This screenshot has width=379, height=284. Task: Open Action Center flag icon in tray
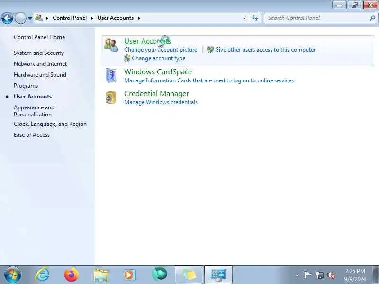pyautogui.click(x=307, y=275)
